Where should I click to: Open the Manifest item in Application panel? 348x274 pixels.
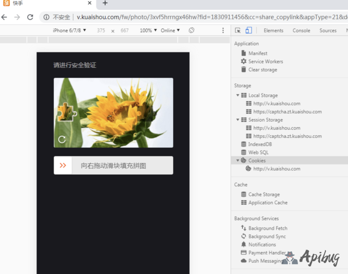point(258,53)
